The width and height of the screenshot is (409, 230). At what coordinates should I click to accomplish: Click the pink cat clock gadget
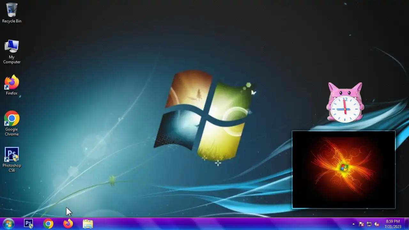(345, 103)
